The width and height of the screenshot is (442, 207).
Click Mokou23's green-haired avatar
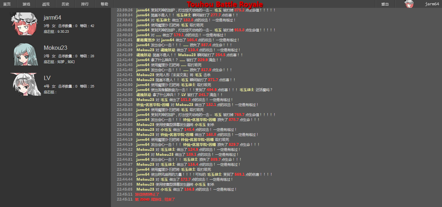pyautogui.click(x=25, y=54)
